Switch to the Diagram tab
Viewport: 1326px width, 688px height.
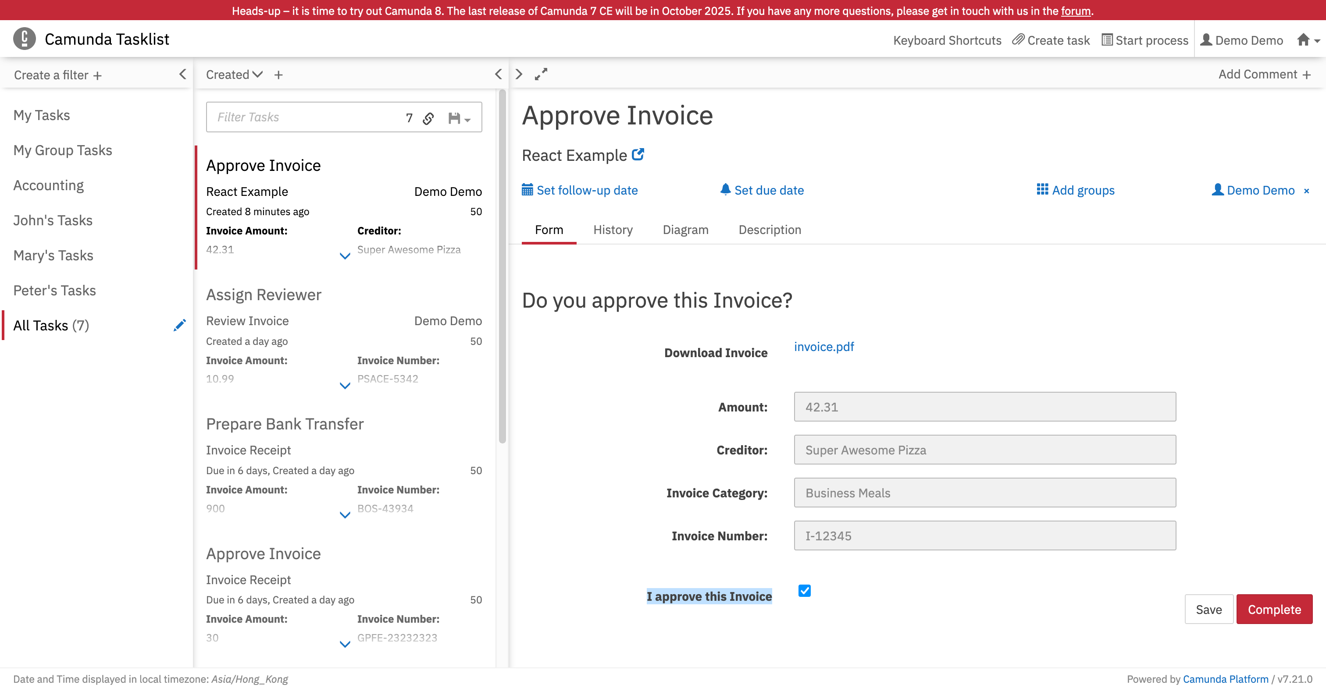(x=685, y=230)
